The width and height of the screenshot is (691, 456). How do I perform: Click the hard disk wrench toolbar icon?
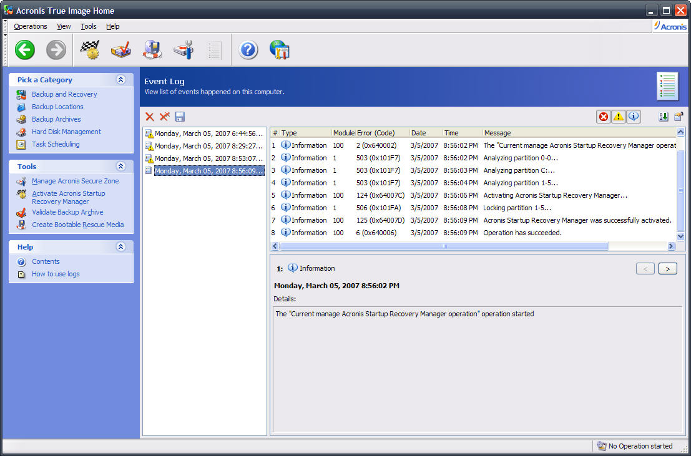[x=184, y=50]
